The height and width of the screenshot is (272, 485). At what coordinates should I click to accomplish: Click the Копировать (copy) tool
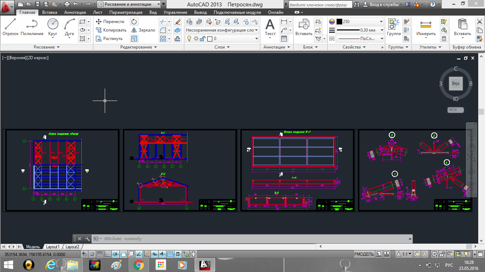click(x=111, y=30)
